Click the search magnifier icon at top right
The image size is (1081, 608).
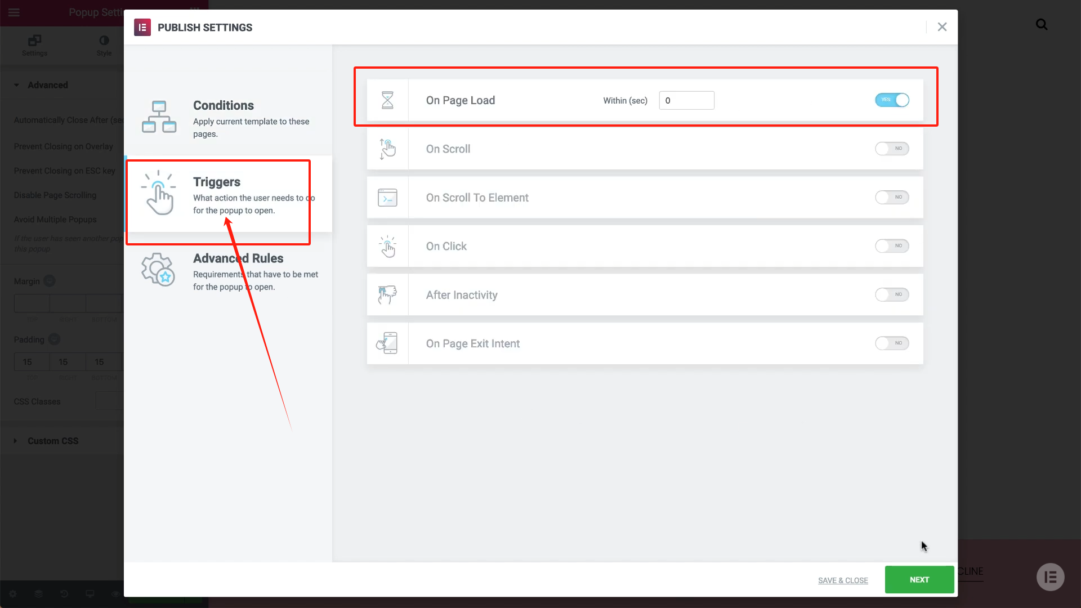pyautogui.click(x=1042, y=25)
